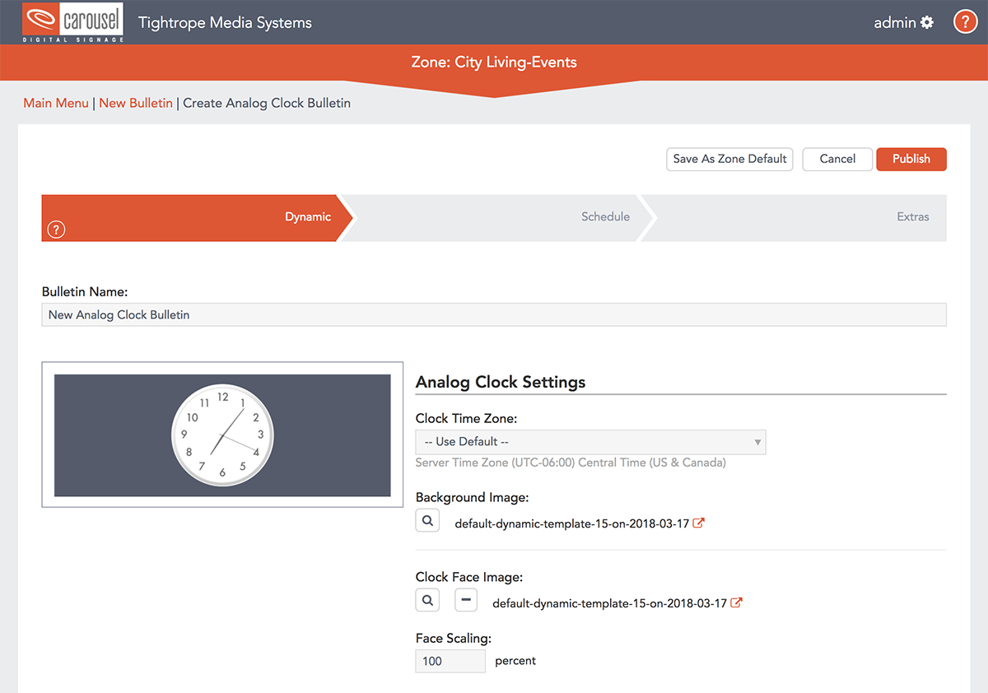Go to Main Menu via breadcrumb
Image resolution: width=988 pixels, height=693 pixels.
point(55,103)
